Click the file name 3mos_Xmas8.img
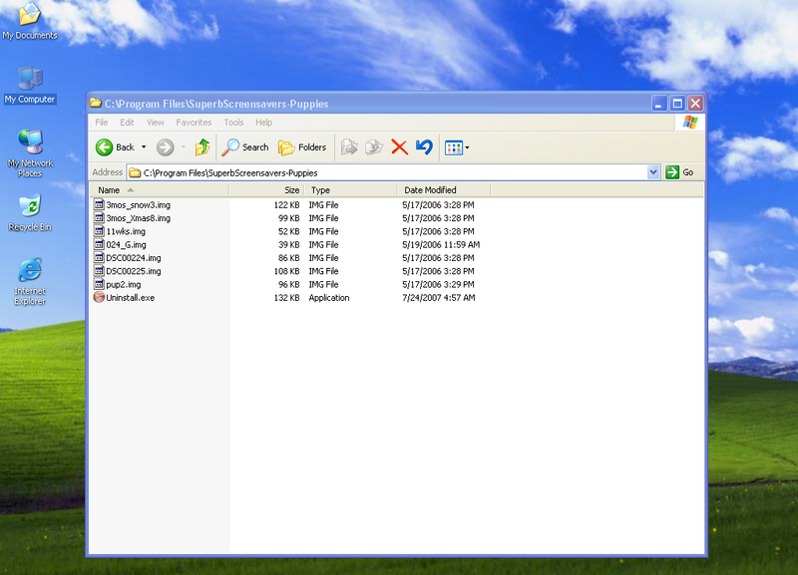Screen dimensions: 798x575 coord(138,218)
